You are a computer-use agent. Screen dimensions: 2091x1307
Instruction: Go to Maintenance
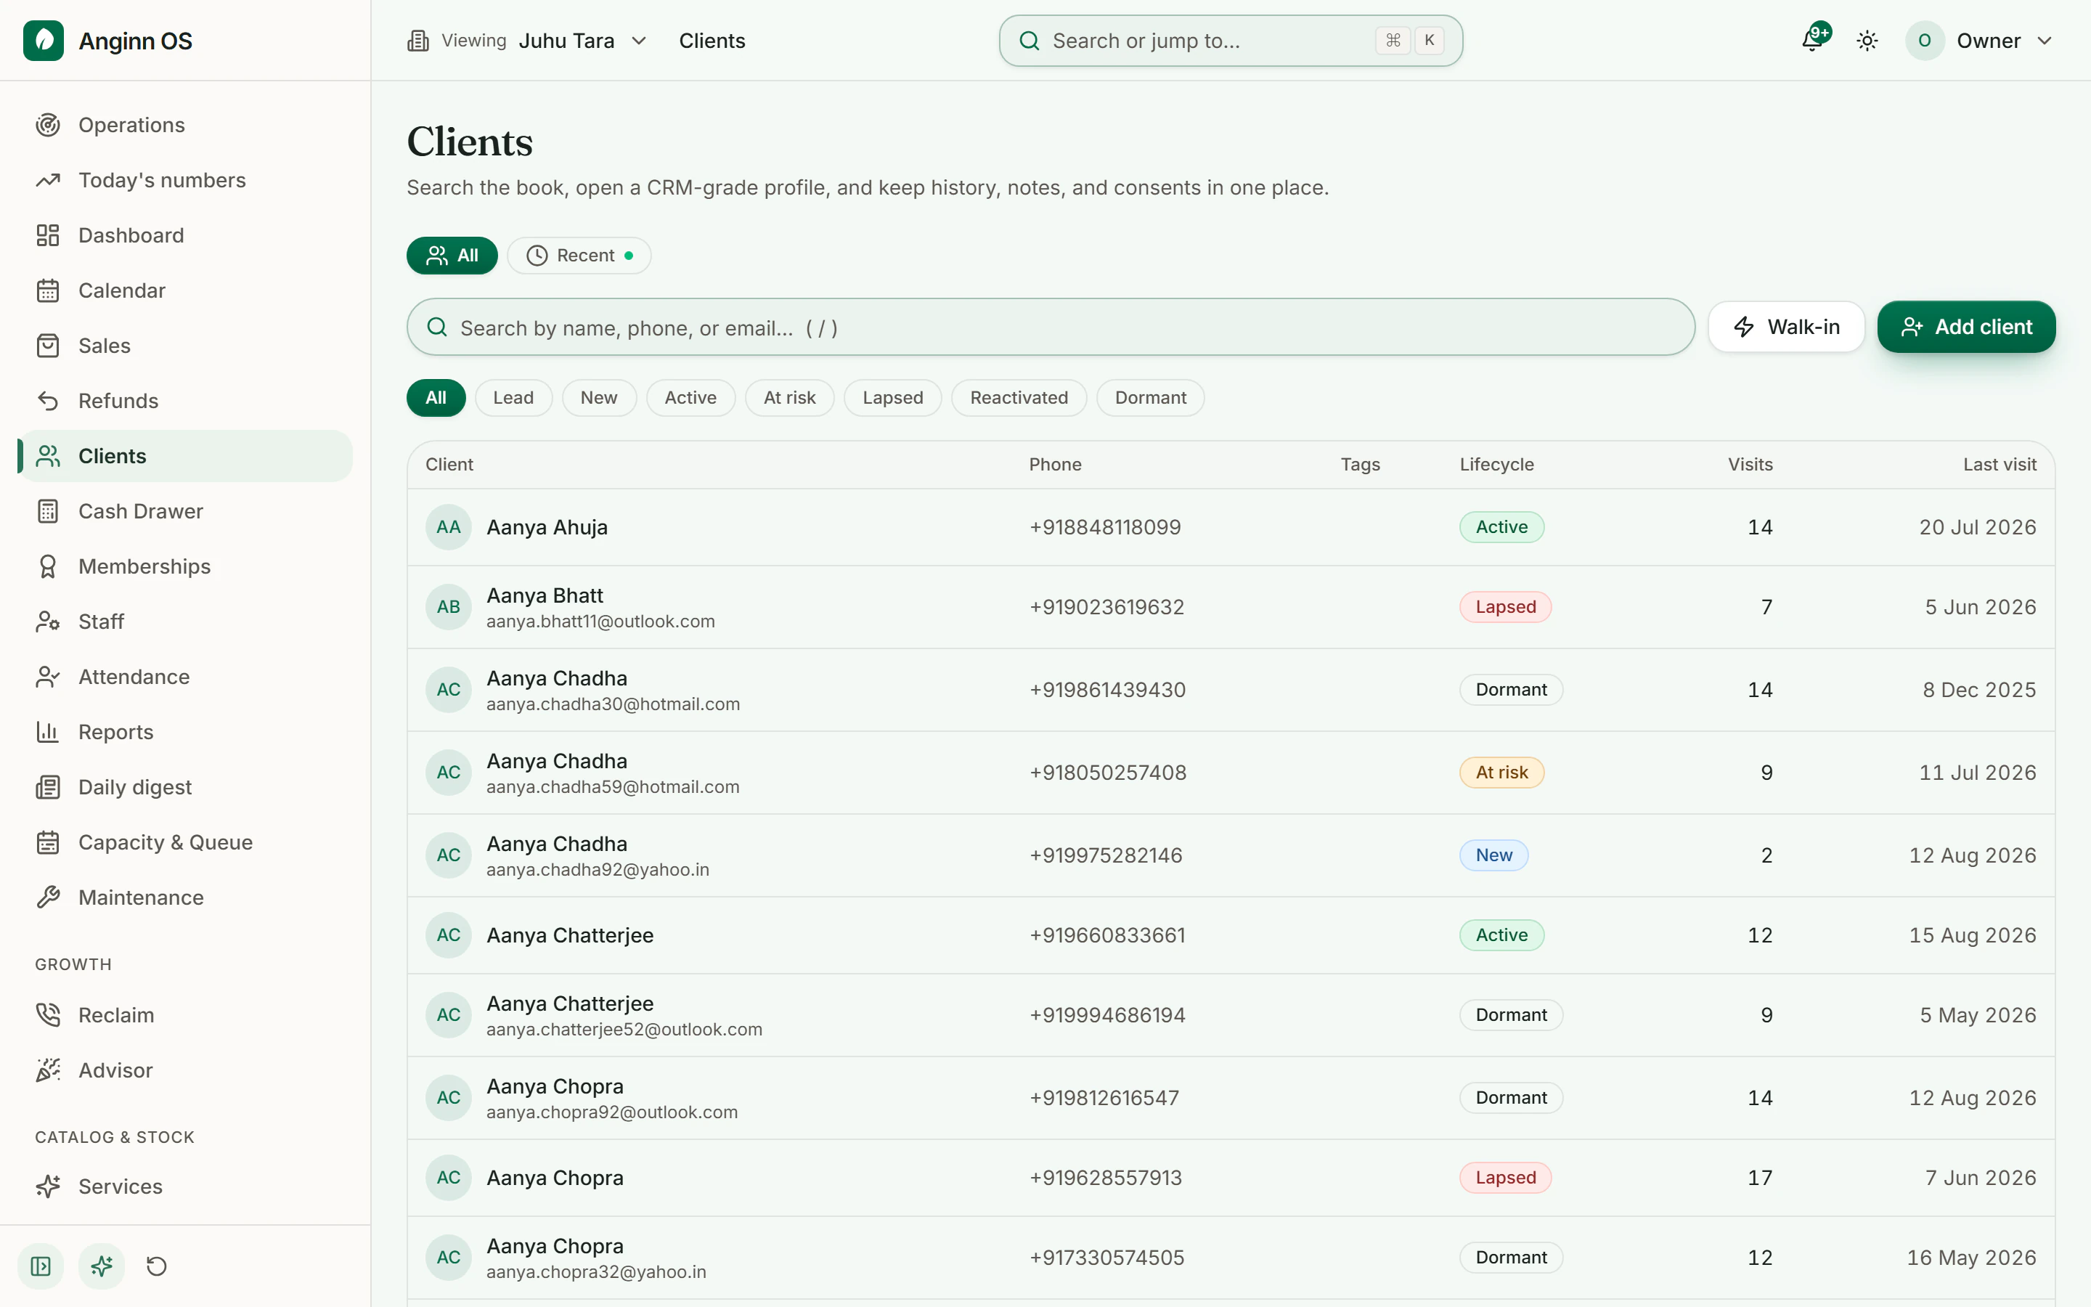pos(185,897)
